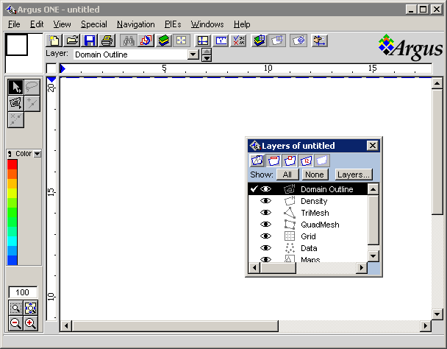Select the Density layer row
The width and height of the screenshot is (447, 349).
308,201
